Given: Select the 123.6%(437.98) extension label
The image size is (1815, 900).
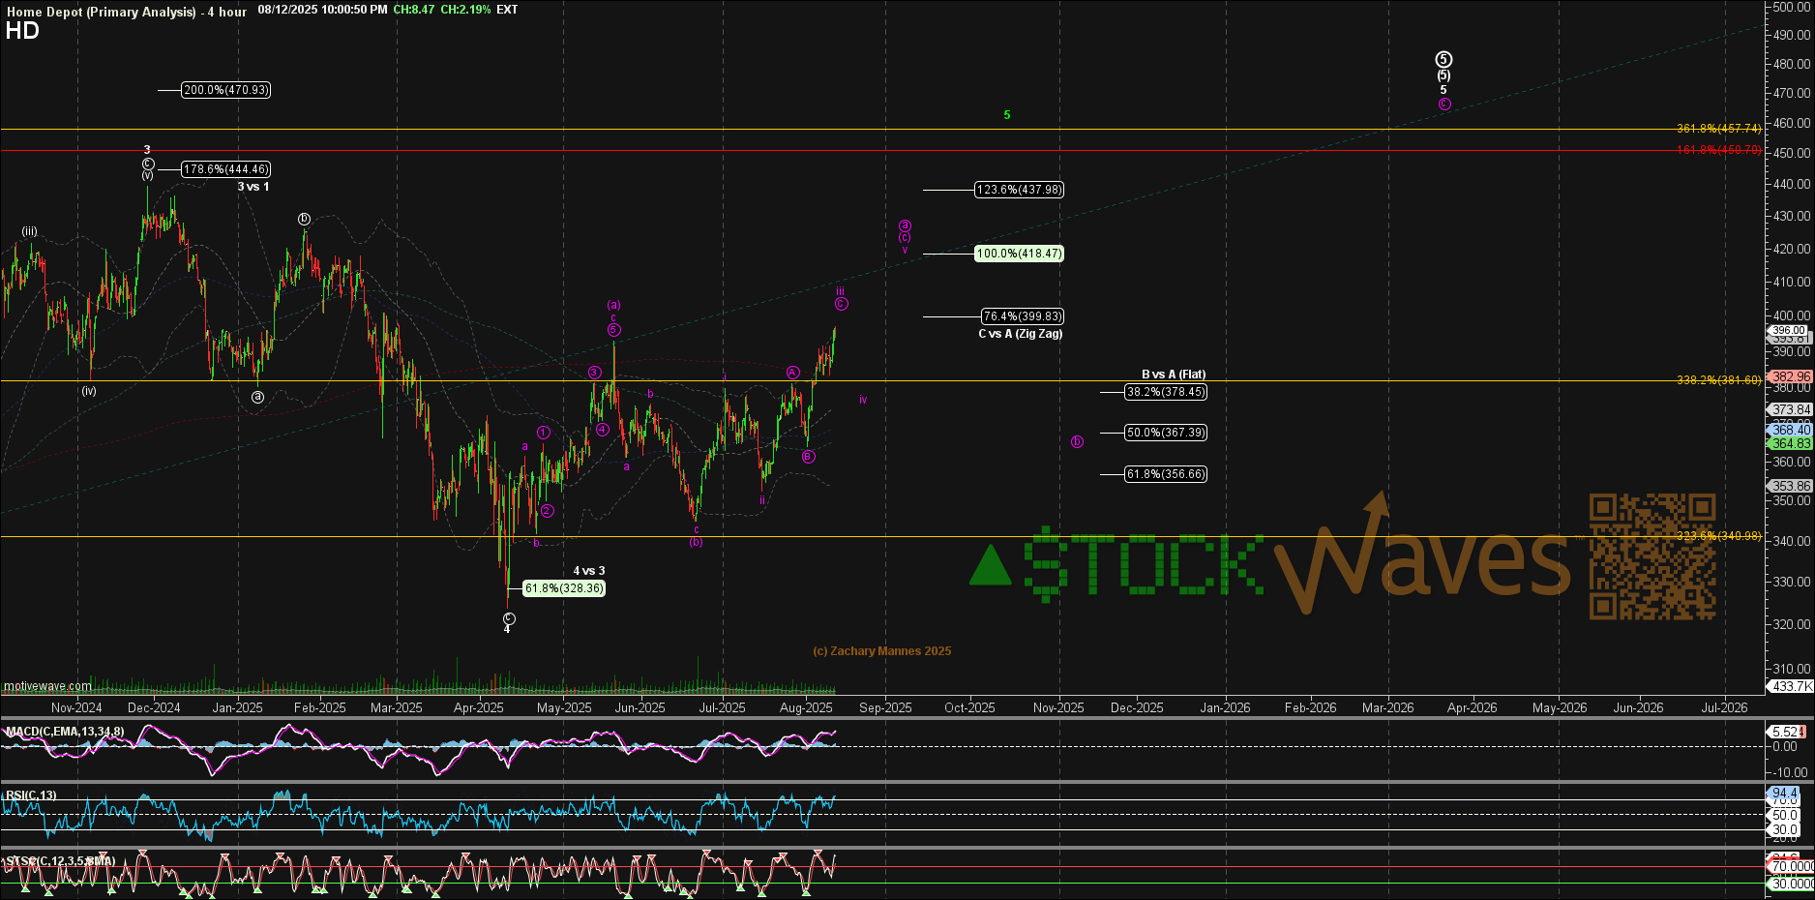Looking at the screenshot, I should pos(1019,190).
